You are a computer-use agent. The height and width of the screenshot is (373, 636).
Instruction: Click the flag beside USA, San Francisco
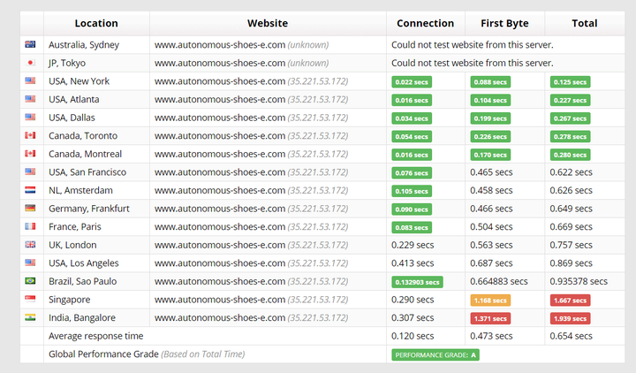[x=30, y=171]
